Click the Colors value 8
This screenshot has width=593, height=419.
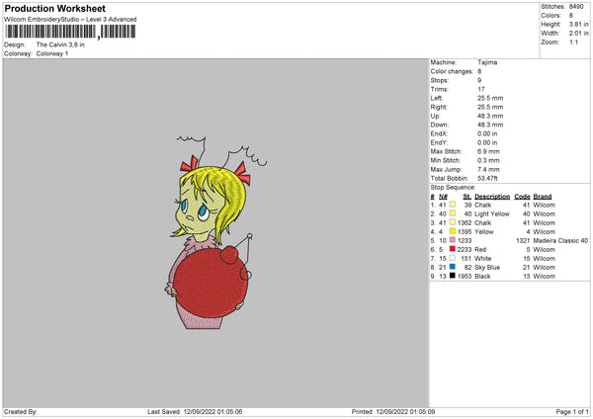[x=570, y=16]
